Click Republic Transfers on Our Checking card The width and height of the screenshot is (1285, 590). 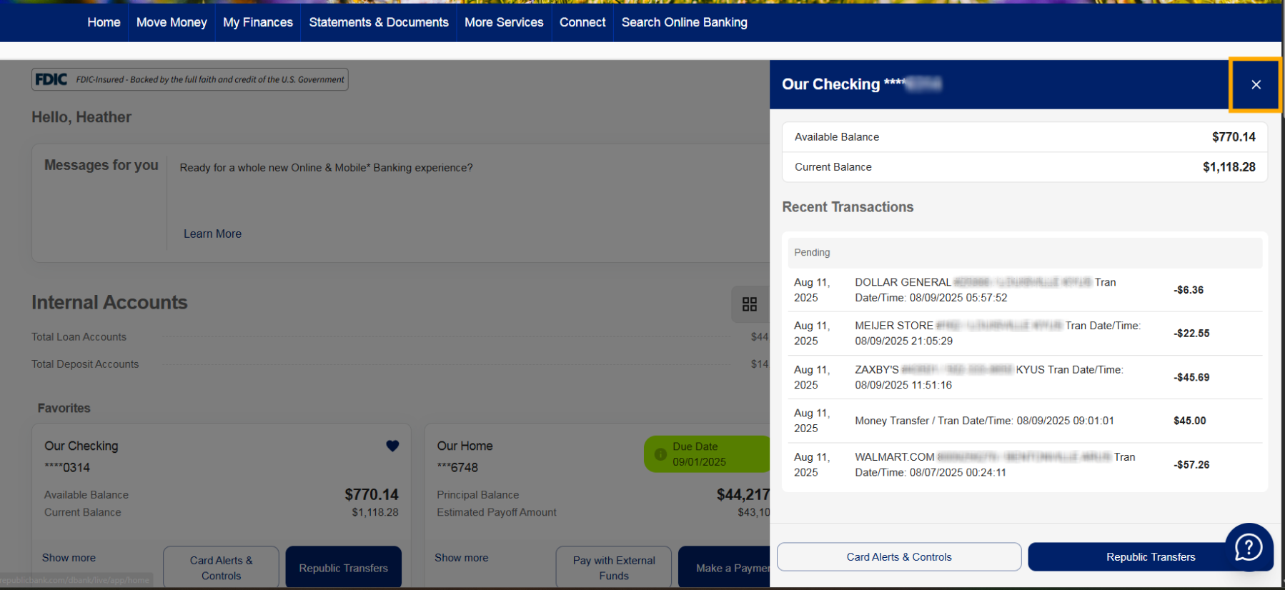[343, 568]
